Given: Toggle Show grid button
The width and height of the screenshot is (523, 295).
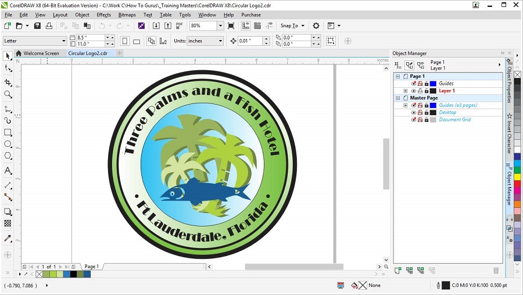Looking at the screenshot, I should tap(257, 26).
